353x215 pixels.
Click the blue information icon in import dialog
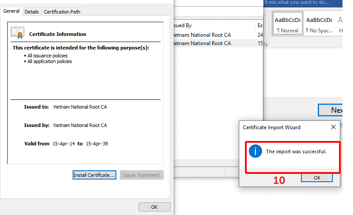[x=255, y=151]
